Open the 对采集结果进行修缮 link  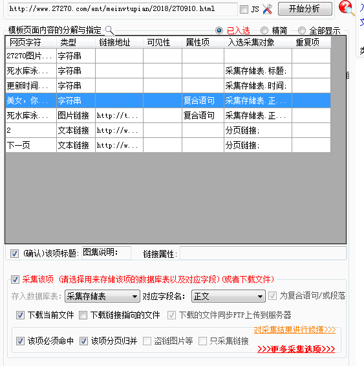click(x=295, y=330)
